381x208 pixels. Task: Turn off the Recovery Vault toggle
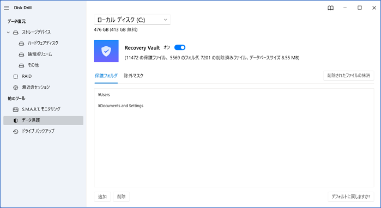click(180, 47)
